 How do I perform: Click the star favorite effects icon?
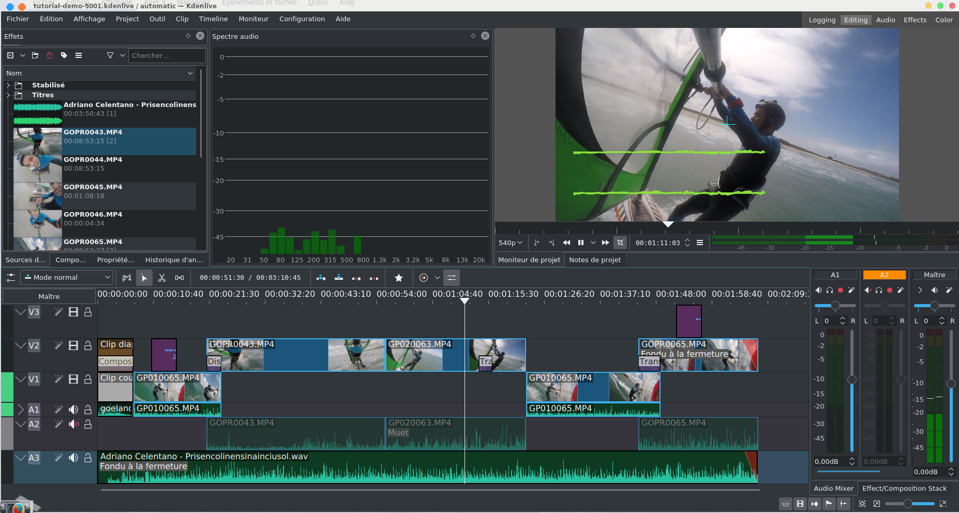(x=399, y=278)
